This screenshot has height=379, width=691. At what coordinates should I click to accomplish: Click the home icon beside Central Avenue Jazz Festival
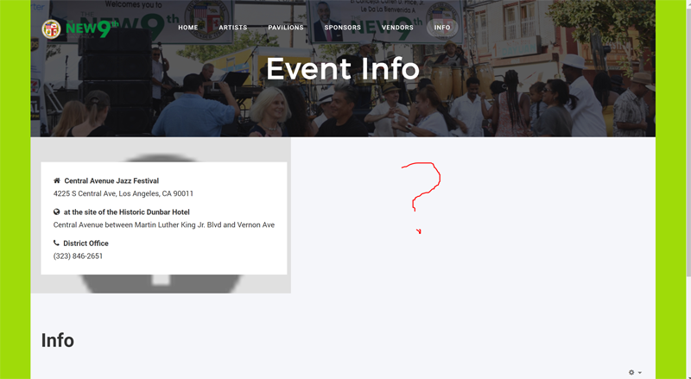(56, 180)
